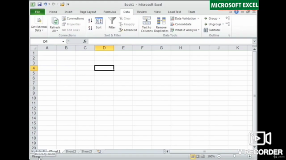Click the Insert Worksheet icon
This screenshot has height=160, width=286.
pos(99,151)
